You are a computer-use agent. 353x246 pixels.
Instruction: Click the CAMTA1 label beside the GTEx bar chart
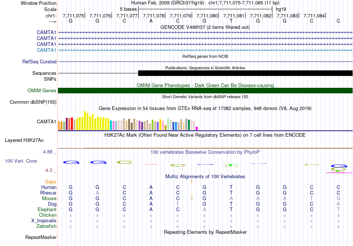coord(46,122)
